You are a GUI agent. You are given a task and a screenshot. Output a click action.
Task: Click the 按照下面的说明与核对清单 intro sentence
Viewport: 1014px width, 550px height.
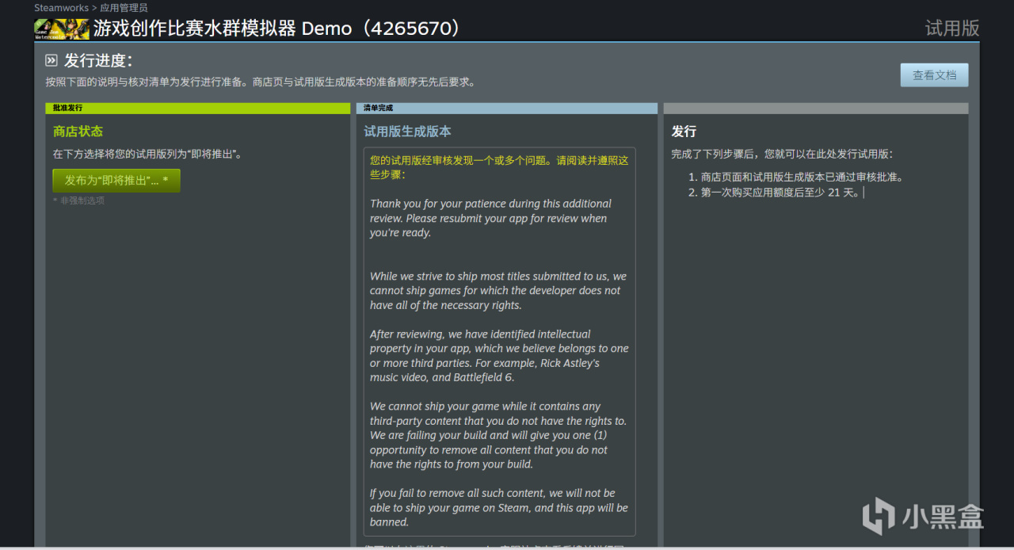[260, 82]
